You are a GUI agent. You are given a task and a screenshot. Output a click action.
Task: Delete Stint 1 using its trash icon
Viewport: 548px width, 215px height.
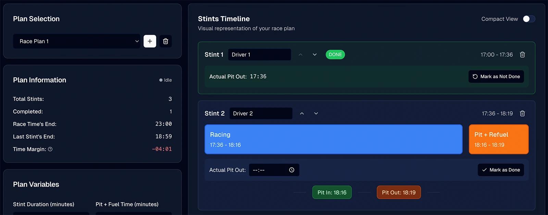(x=522, y=55)
